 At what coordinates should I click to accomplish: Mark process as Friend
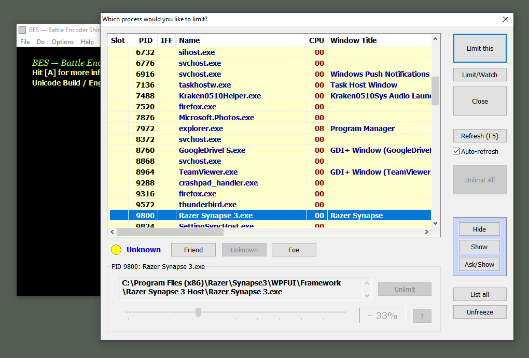pos(193,250)
